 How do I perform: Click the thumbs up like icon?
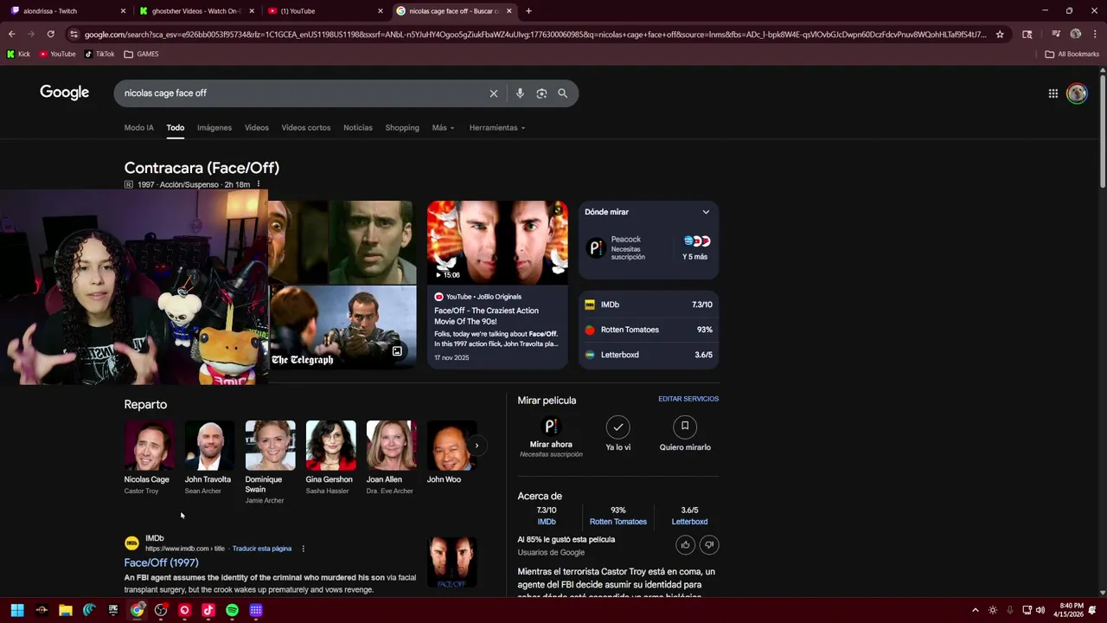tap(686, 544)
